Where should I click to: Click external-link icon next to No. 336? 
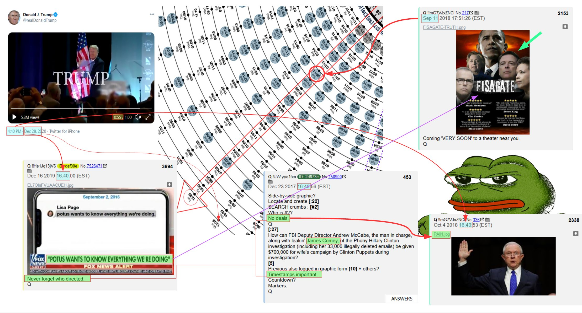(x=482, y=219)
